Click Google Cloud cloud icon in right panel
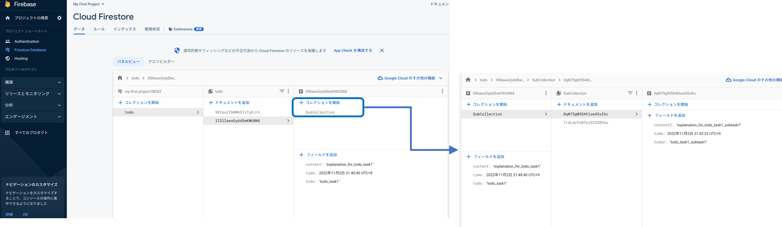 point(728,80)
